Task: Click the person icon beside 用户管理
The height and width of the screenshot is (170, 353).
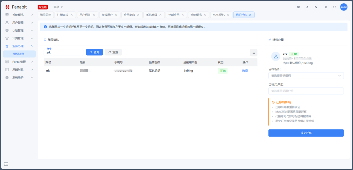Action: point(7,23)
